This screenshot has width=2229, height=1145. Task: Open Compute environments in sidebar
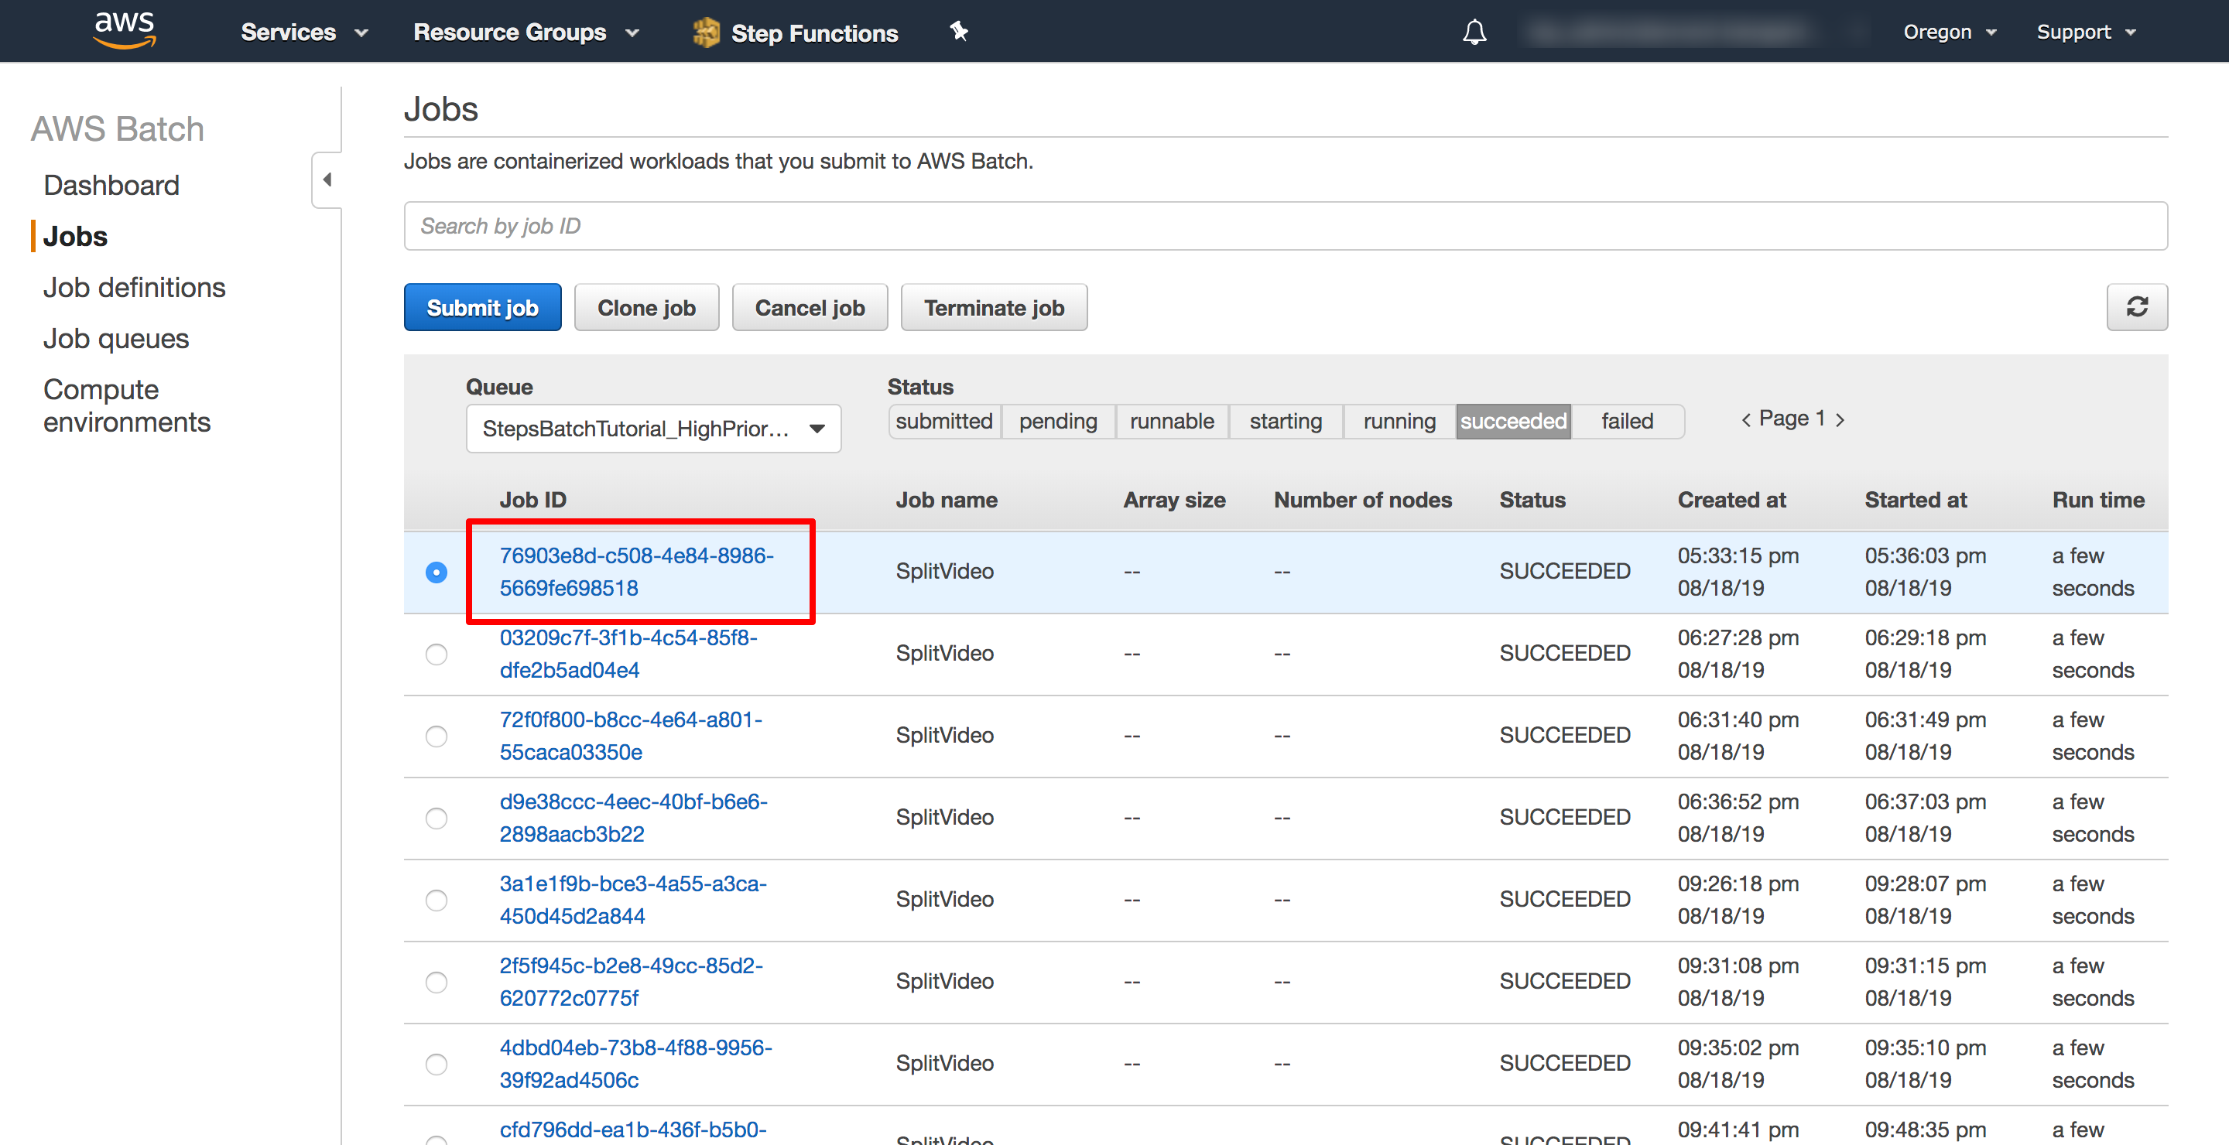(x=127, y=405)
